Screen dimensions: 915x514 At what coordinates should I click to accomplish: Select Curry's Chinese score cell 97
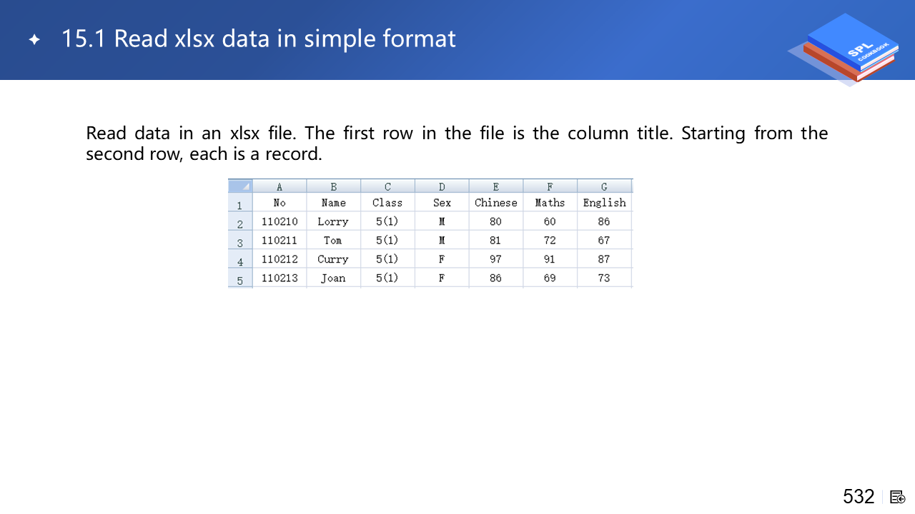pos(495,259)
